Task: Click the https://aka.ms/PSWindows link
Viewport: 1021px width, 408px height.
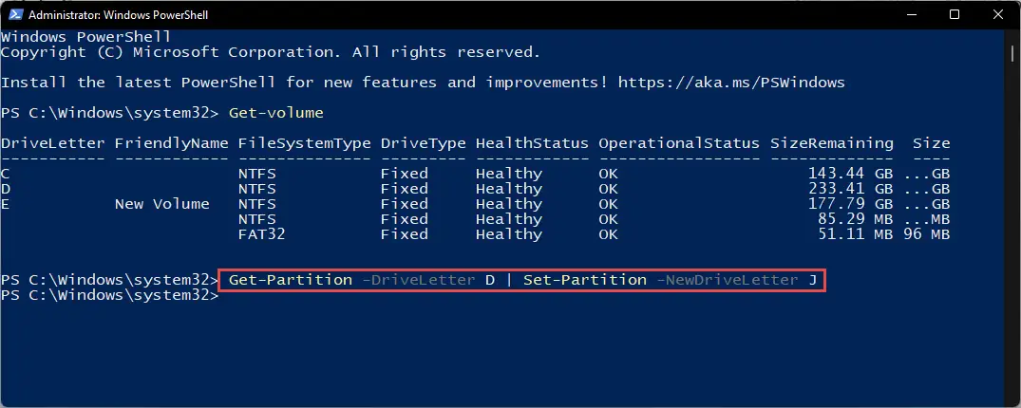Action: click(731, 83)
